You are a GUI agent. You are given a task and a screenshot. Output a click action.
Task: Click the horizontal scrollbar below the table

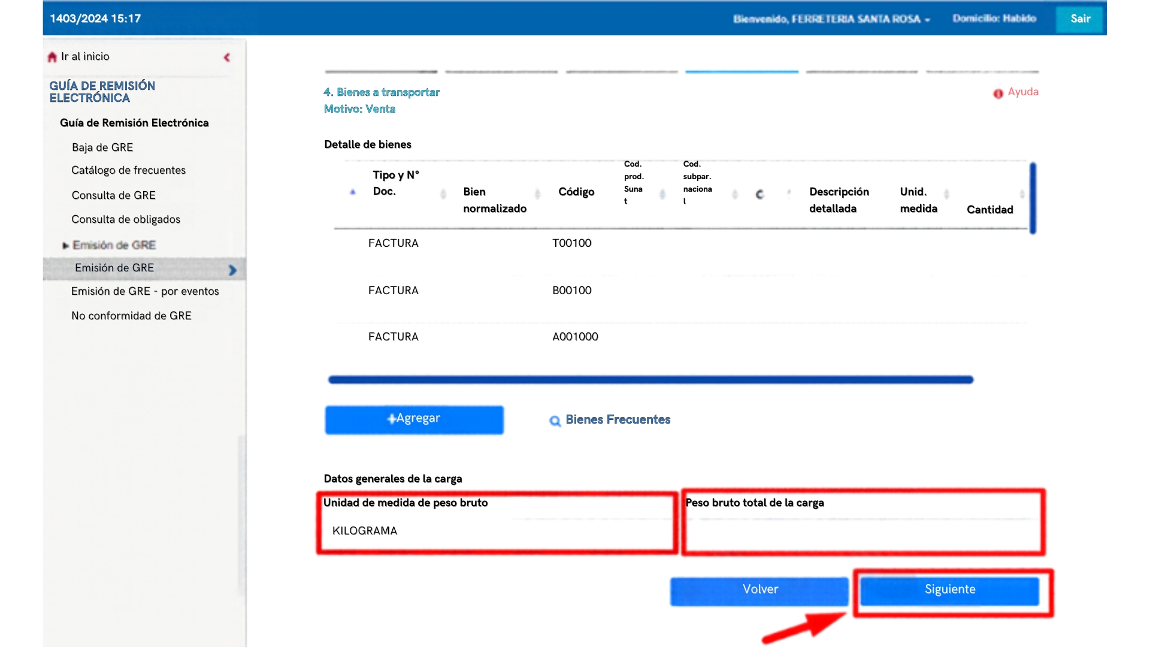click(x=650, y=380)
